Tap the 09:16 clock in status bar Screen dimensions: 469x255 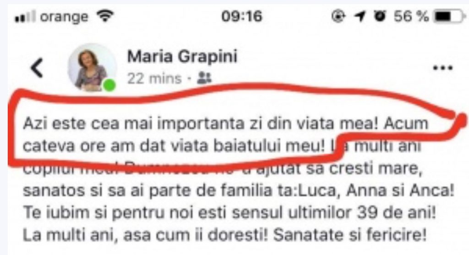[x=242, y=16]
